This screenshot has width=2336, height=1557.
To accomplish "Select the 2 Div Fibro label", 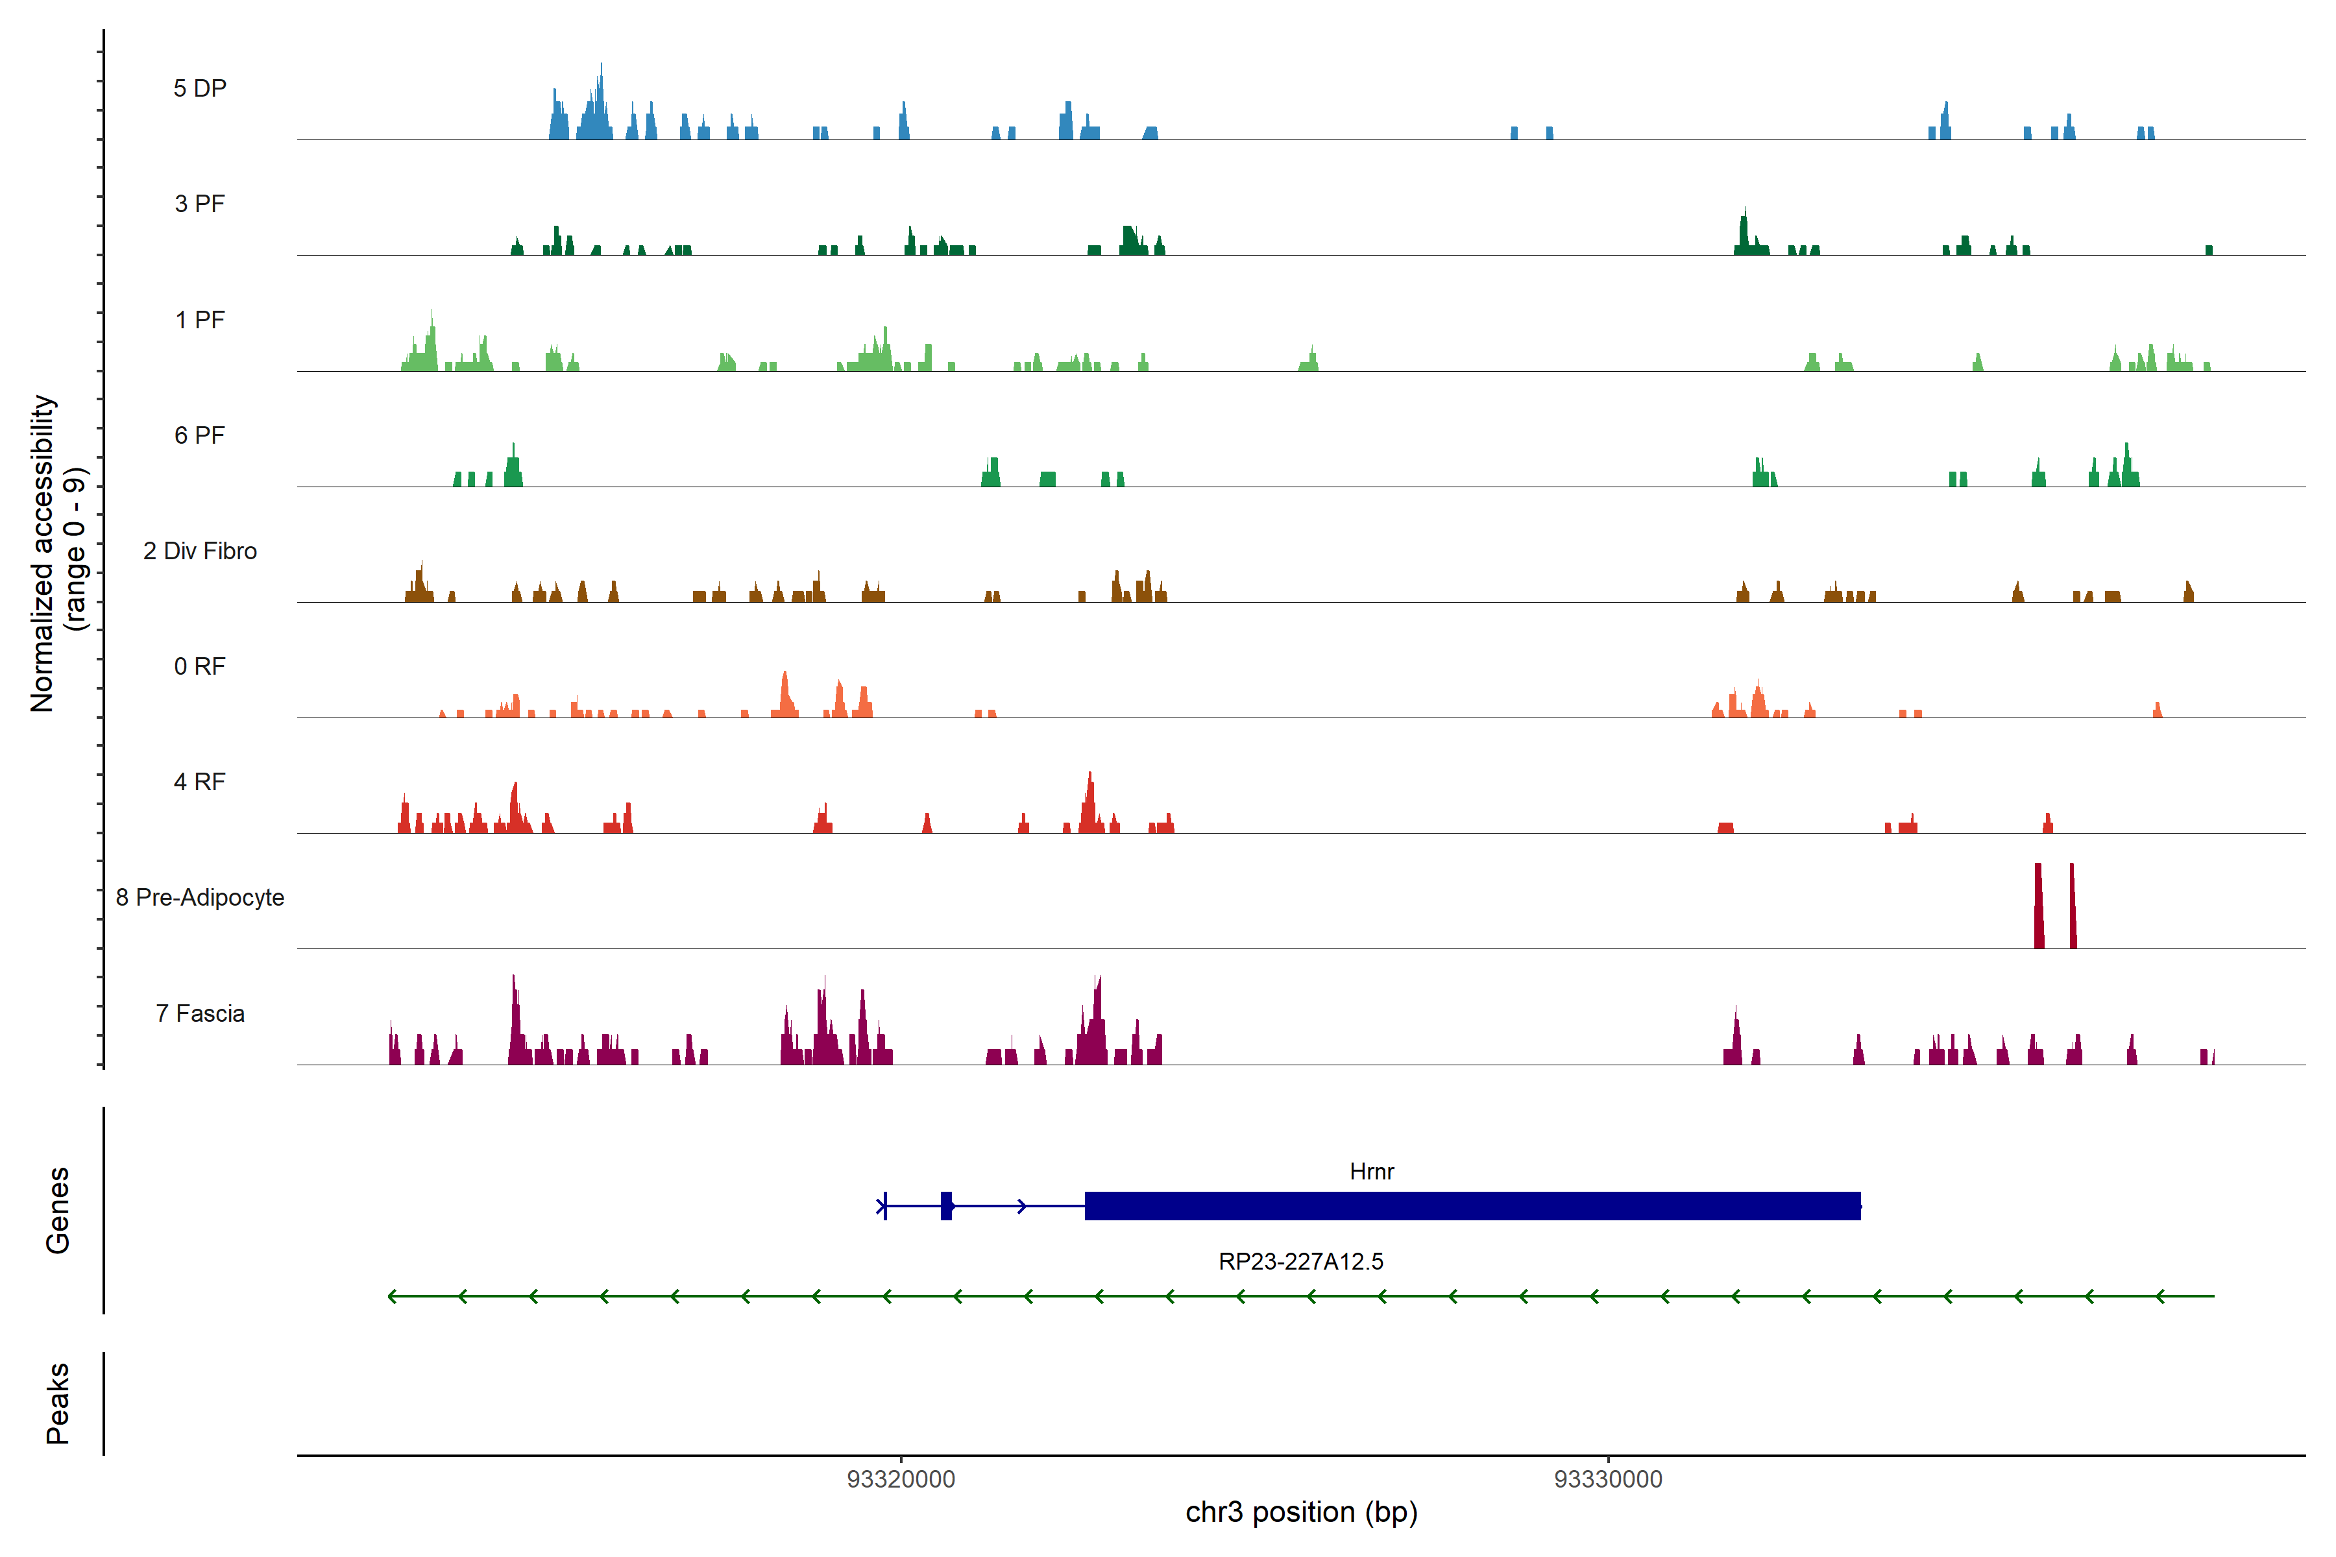I will coord(200,551).
